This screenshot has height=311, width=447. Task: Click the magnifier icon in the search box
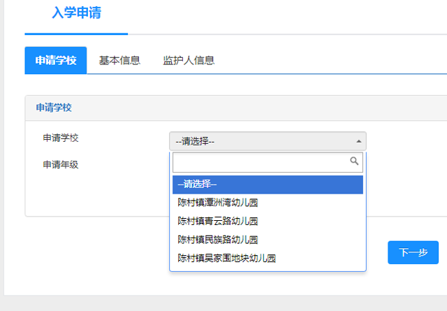[x=354, y=161]
